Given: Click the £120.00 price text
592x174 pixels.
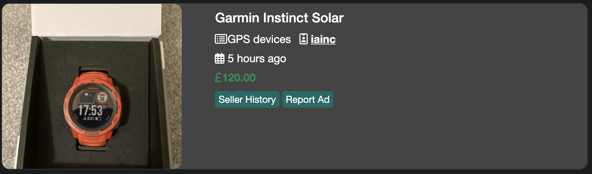Looking at the screenshot, I should 235,78.
